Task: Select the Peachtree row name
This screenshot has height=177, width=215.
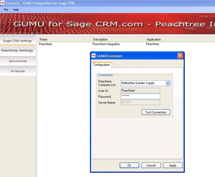Action: tap(46, 44)
